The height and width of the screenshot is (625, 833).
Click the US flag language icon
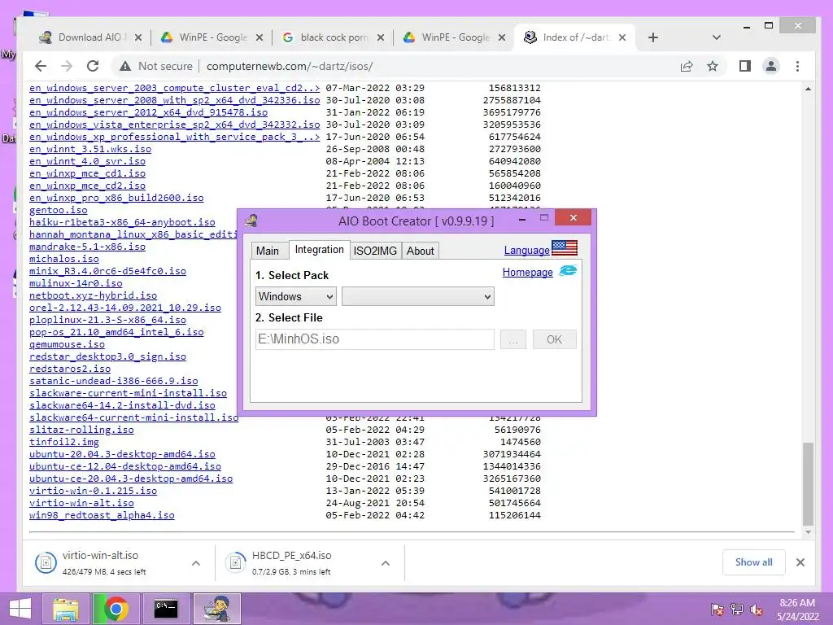[x=565, y=247]
